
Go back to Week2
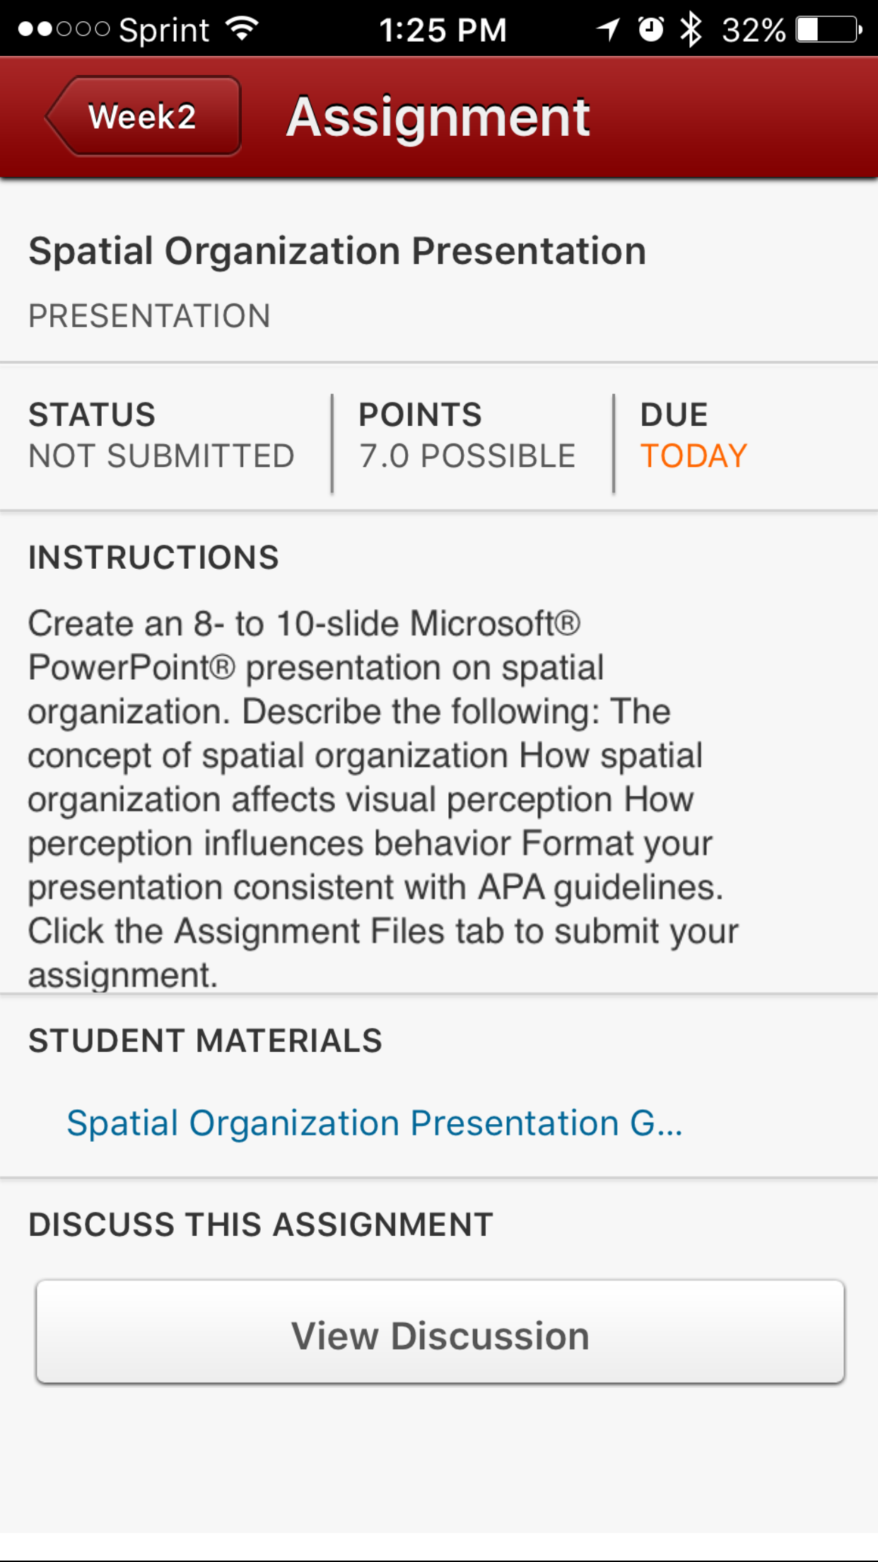144,116
